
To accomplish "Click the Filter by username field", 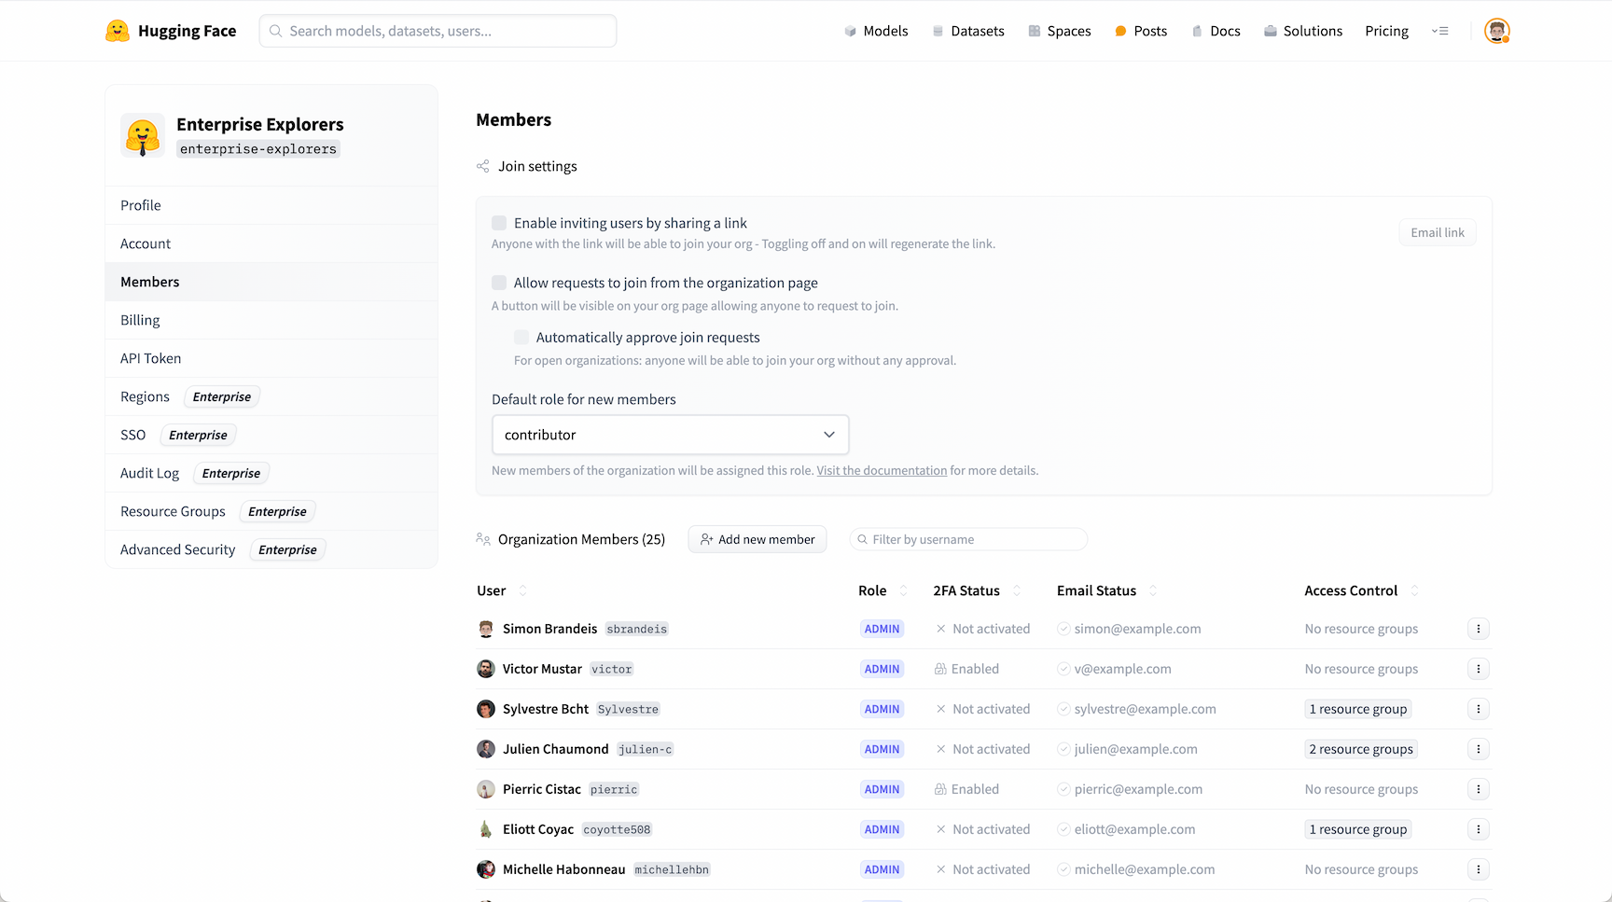I will [x=970, y=539].
